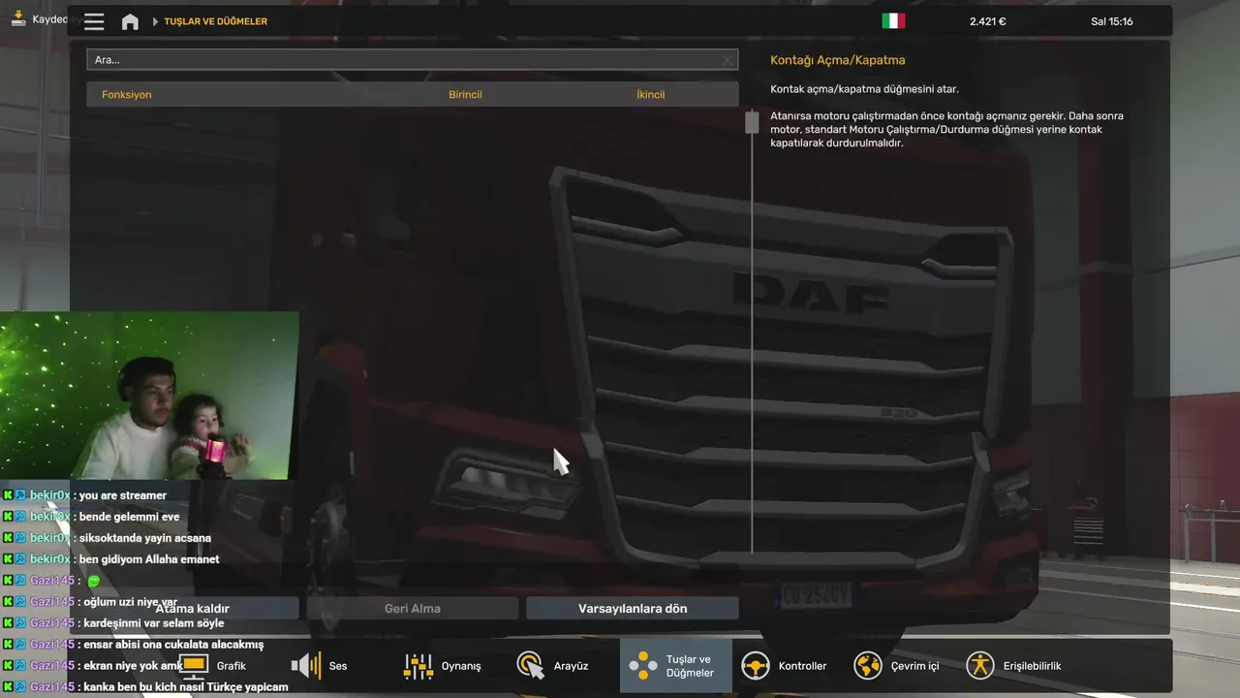Screen dimensions: 1240x698
Task: Click the Italian flag icon
Action: click(x=893, y=20)
